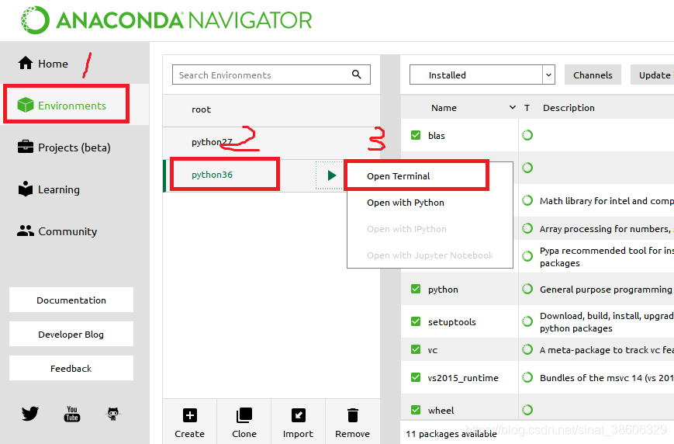Open the YouTube icon link

click(72, 414)
